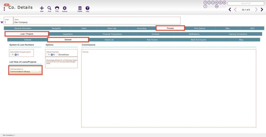Click the 'On 1 of 5' record counter
266x137 pixels.
246,10
